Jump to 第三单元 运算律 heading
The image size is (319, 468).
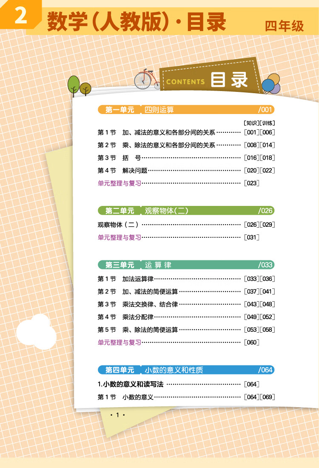pyautogui.click(x=186, y=265)
